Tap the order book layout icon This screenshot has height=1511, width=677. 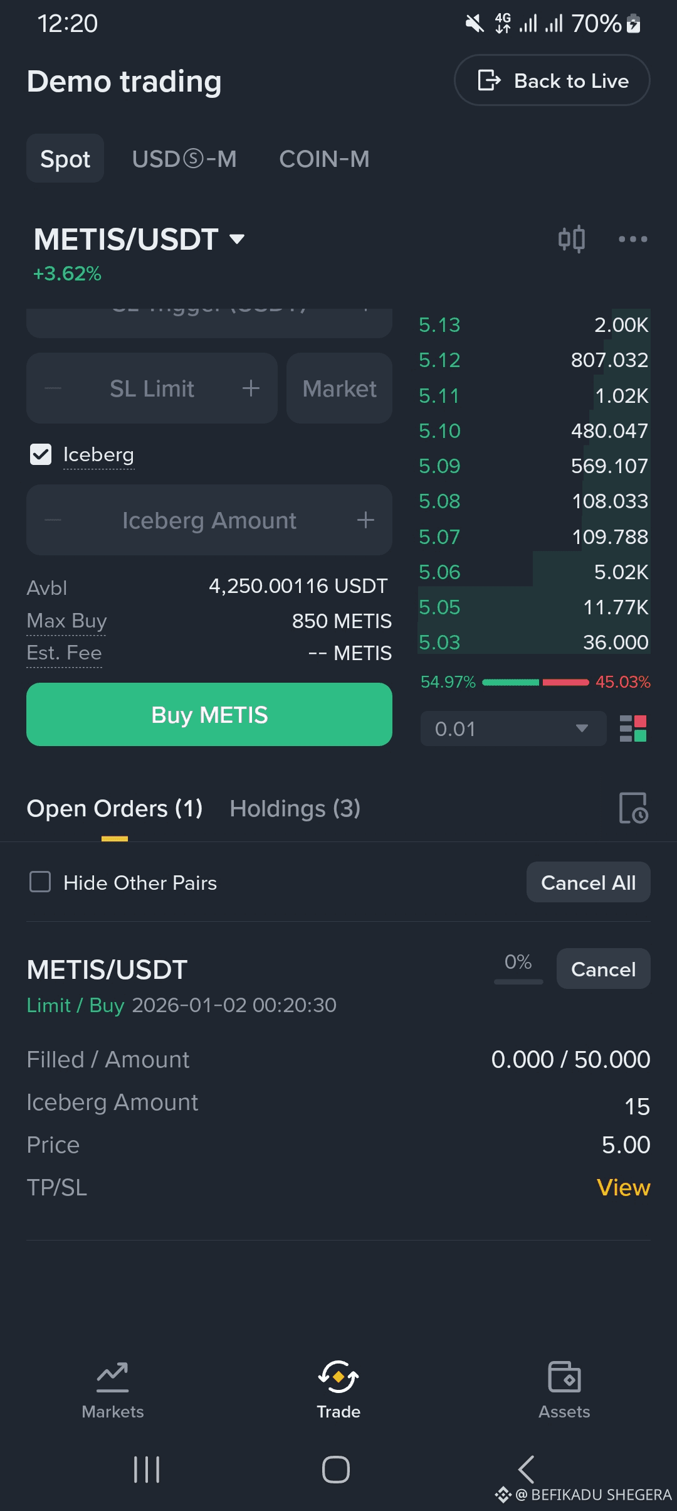(632, 729)
